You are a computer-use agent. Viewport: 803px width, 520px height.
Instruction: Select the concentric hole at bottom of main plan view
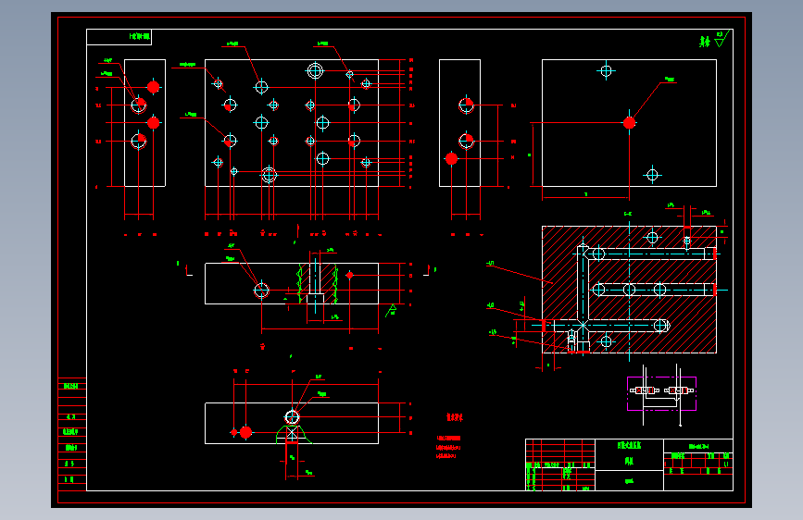[269, 176]
